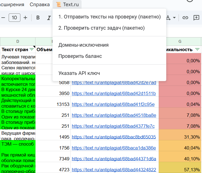The width and height of the screenshot is (202, 173).
Task: Open link ending 68bad4518ba8e
Action: point(114,115)
